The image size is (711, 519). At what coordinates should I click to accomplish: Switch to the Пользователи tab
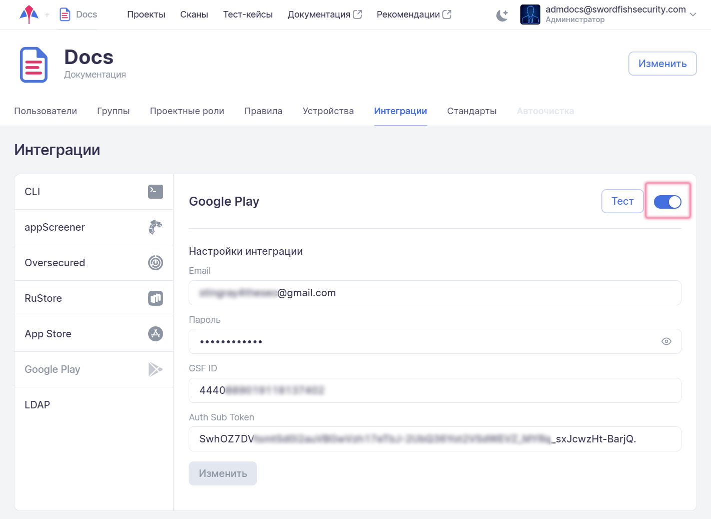pos(46,111)
